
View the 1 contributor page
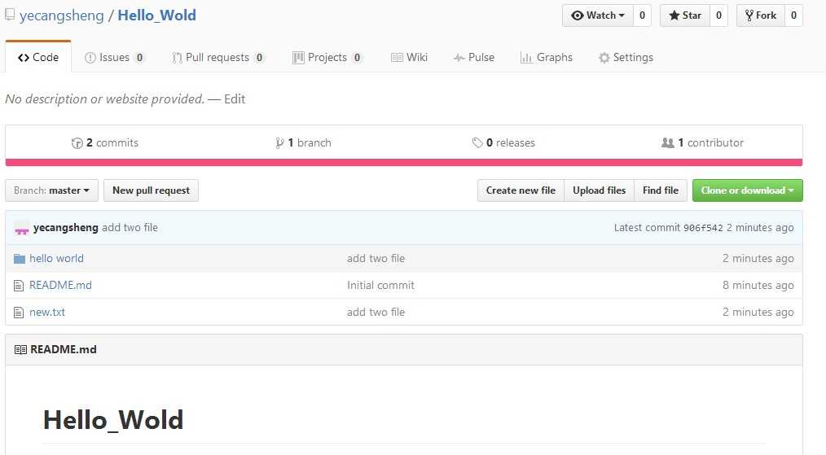pyautogui.click(x=703, y=142)
